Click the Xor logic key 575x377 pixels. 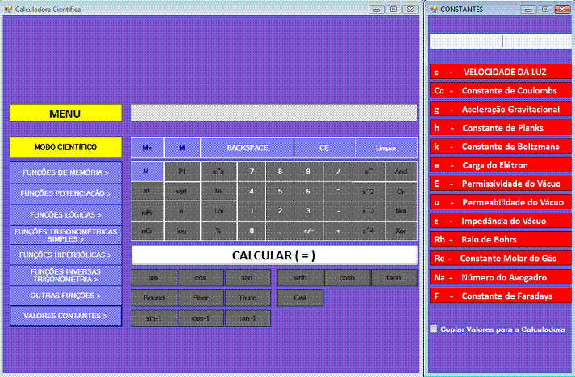(x=401, y=231)
